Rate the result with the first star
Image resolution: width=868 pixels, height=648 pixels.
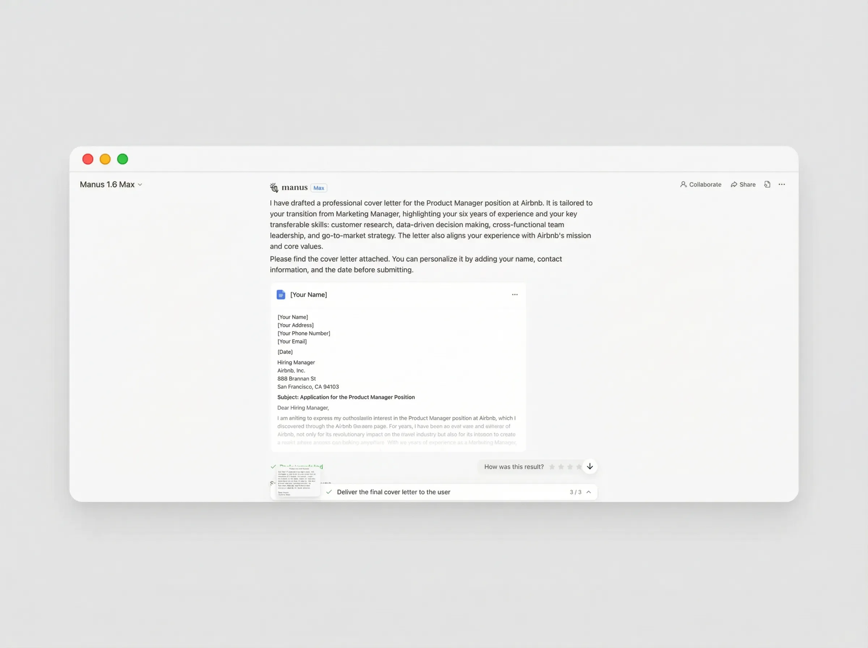pyautogui.click(x=552, y=467)
